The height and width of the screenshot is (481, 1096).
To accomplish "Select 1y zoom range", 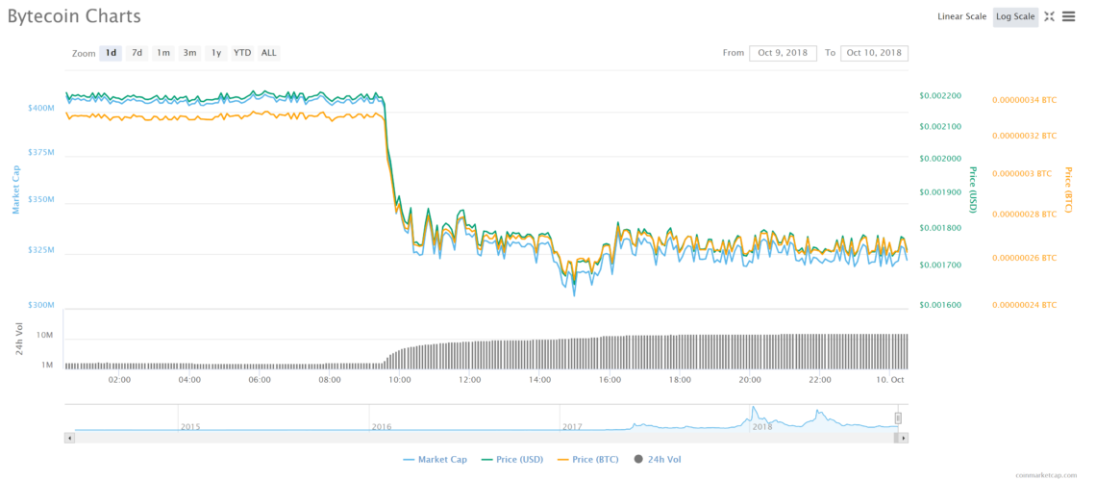I will (x=216, y=53).
